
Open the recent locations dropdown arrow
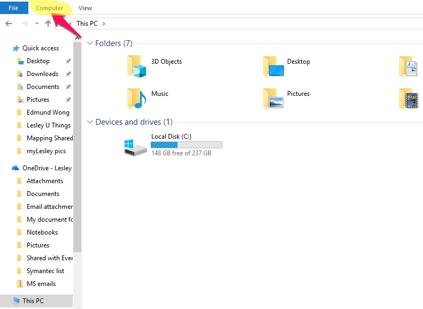(x=37, y=24)
